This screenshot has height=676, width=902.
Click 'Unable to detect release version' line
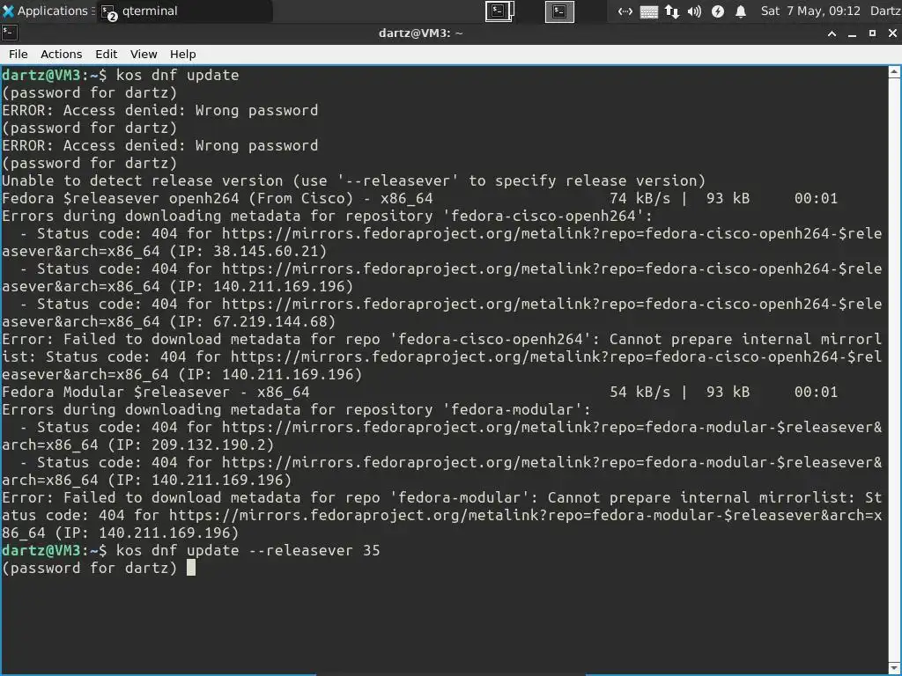point(354,181)
